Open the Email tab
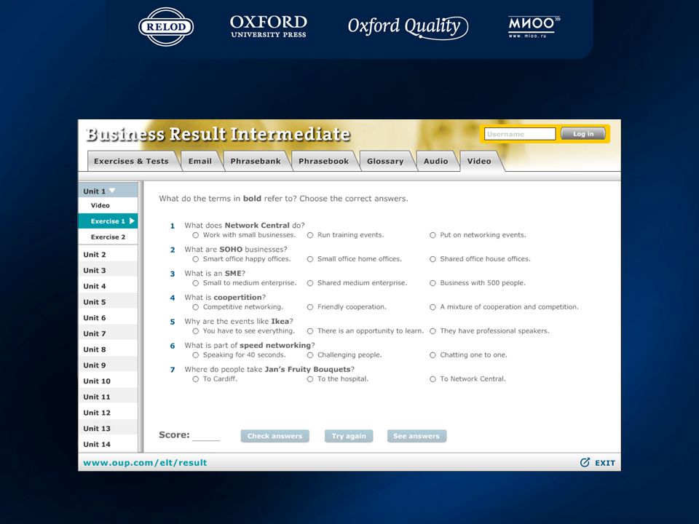The width and height of the screenshot is (699, 524). click(x=200, y=162)
